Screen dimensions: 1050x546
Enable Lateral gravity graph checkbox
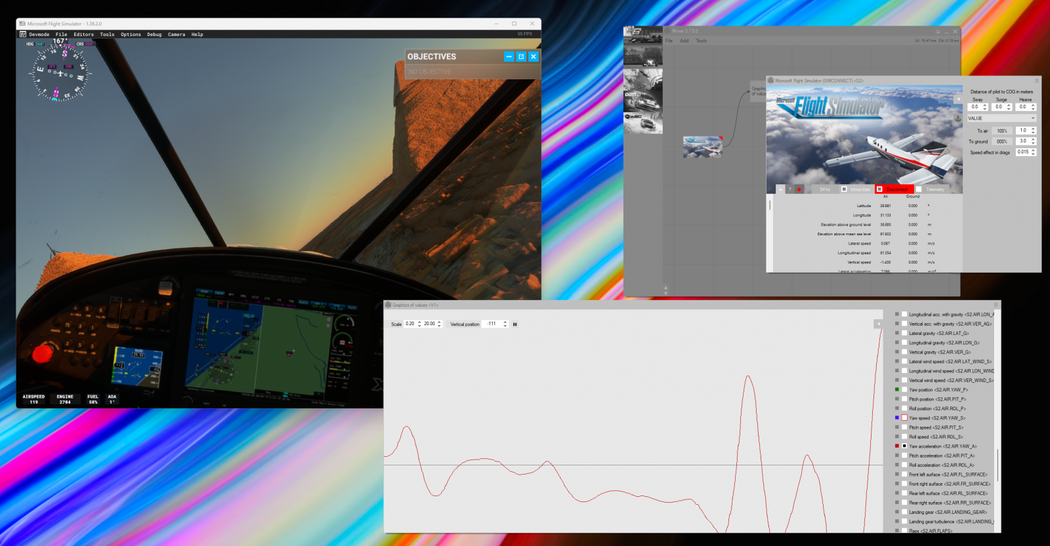[904, 333]
